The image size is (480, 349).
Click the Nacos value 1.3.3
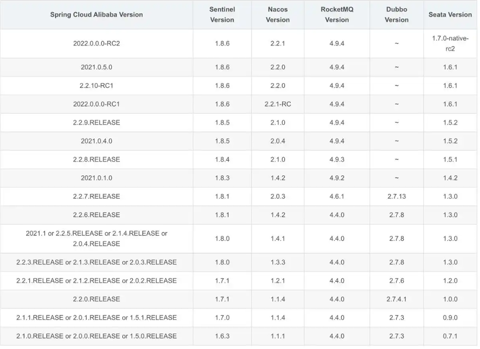278,262
